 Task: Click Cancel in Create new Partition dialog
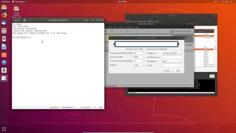coord(167,71)
